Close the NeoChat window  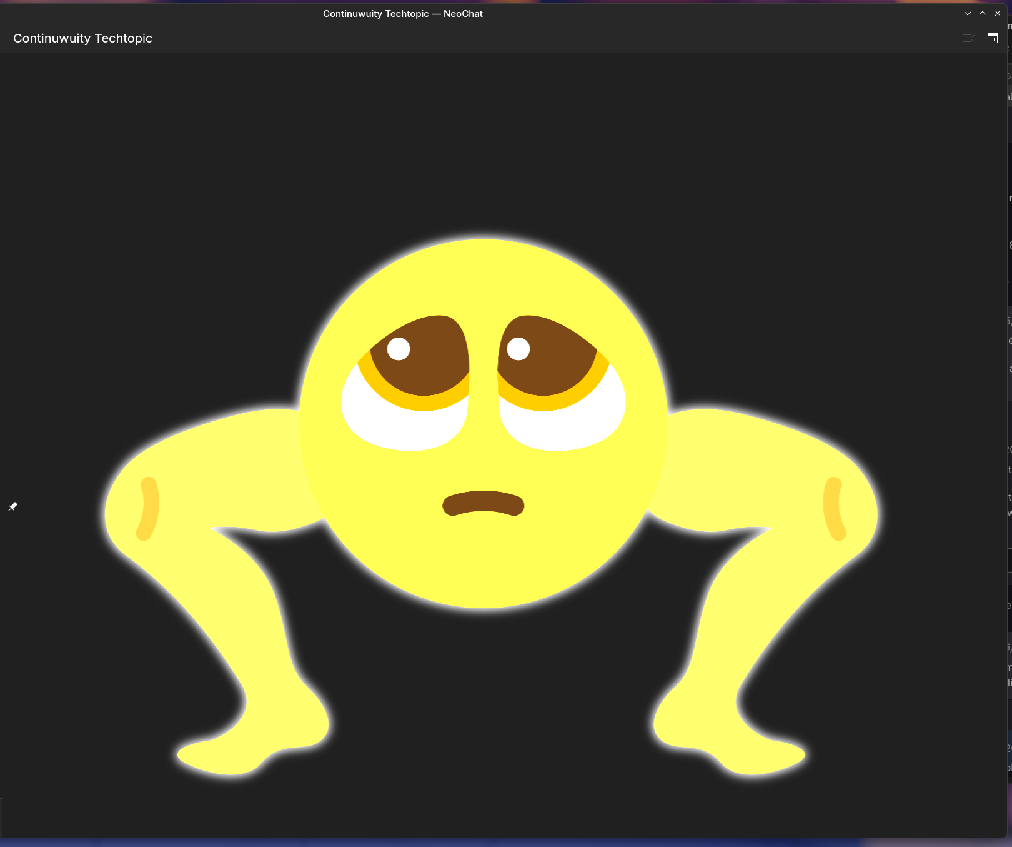click(x=998, y=13)
